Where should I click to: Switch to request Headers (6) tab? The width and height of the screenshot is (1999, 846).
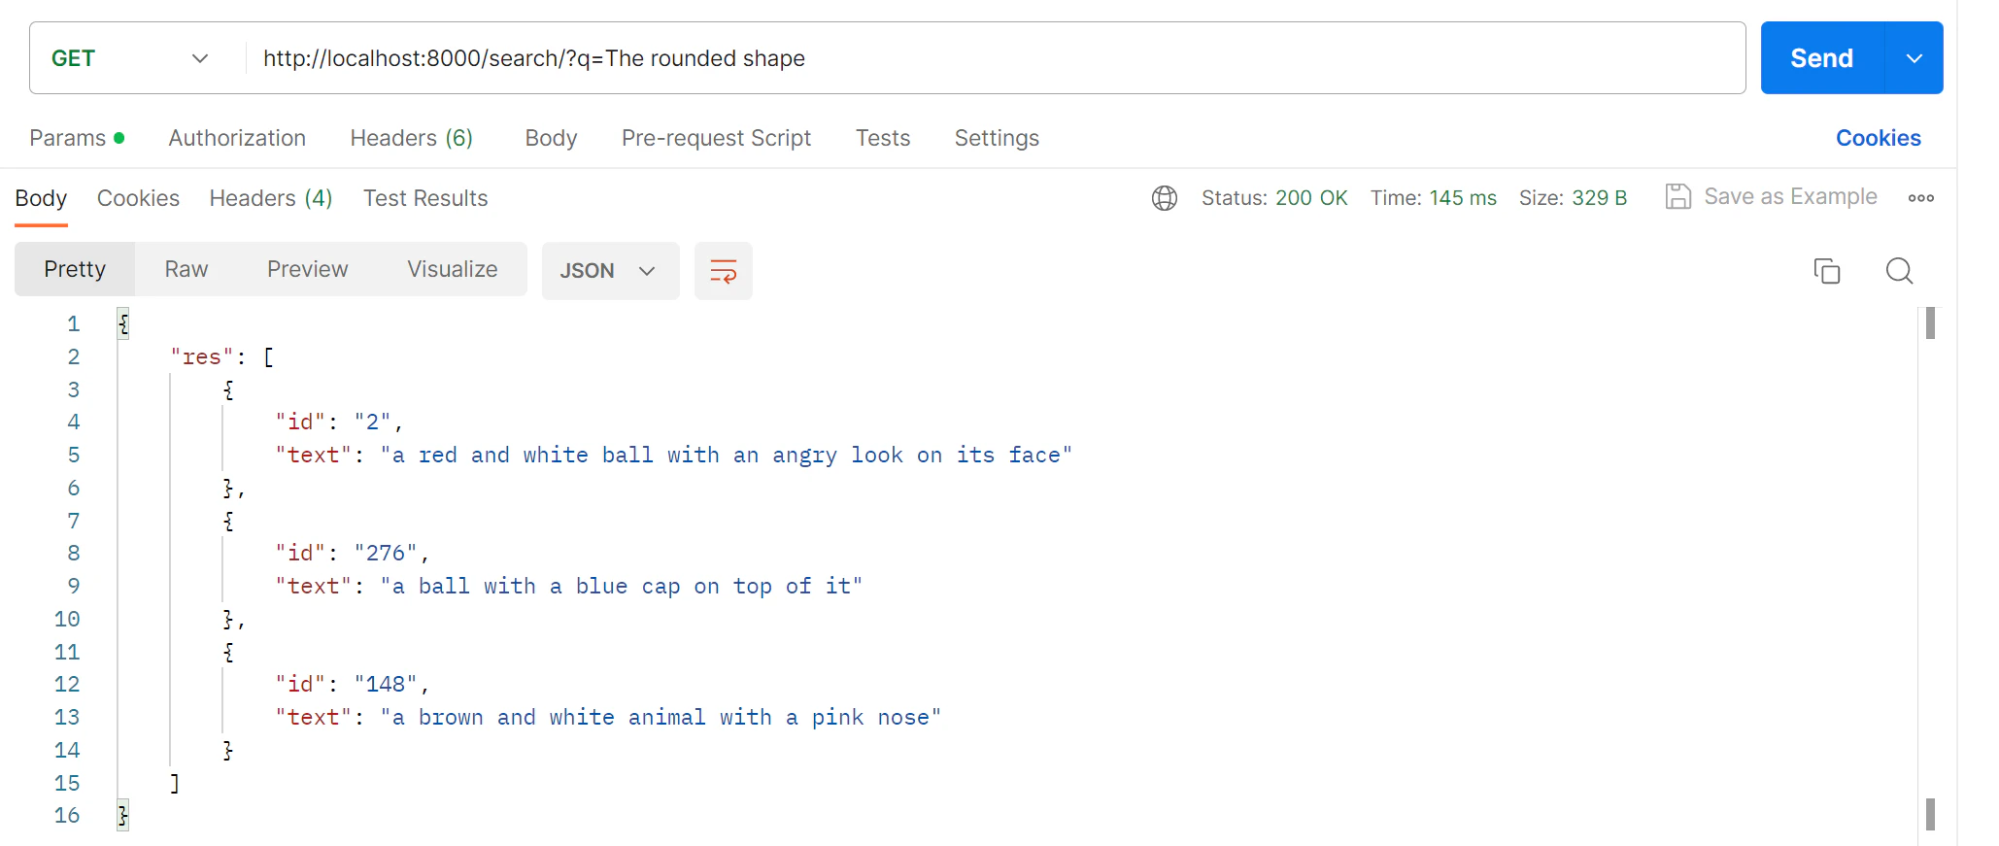[x=411, y=138]
